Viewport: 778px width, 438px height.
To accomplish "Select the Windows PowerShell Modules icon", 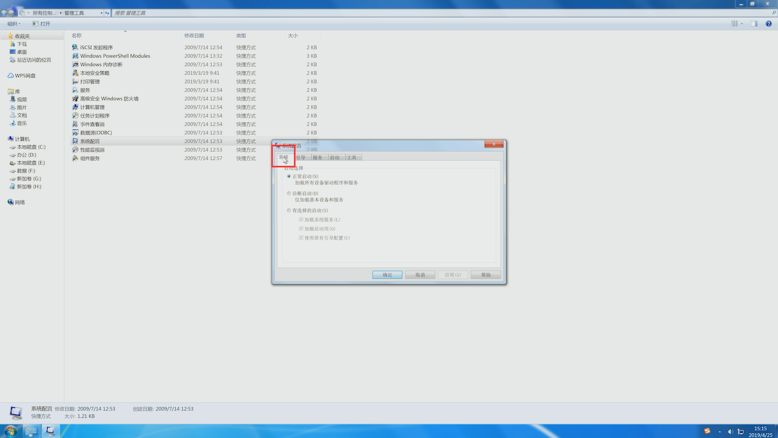I will [x=75, y=56].
